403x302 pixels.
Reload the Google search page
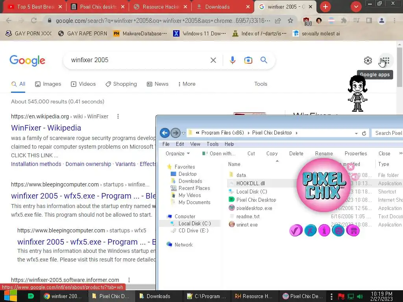[34, 20]
